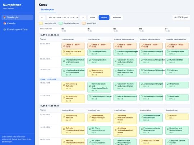Image resolution: width=194 pixels, height=145 pixels.
Task: Open Wednesday's 09:45 Gewalt an Kindern card
Action: pos(125,62)
